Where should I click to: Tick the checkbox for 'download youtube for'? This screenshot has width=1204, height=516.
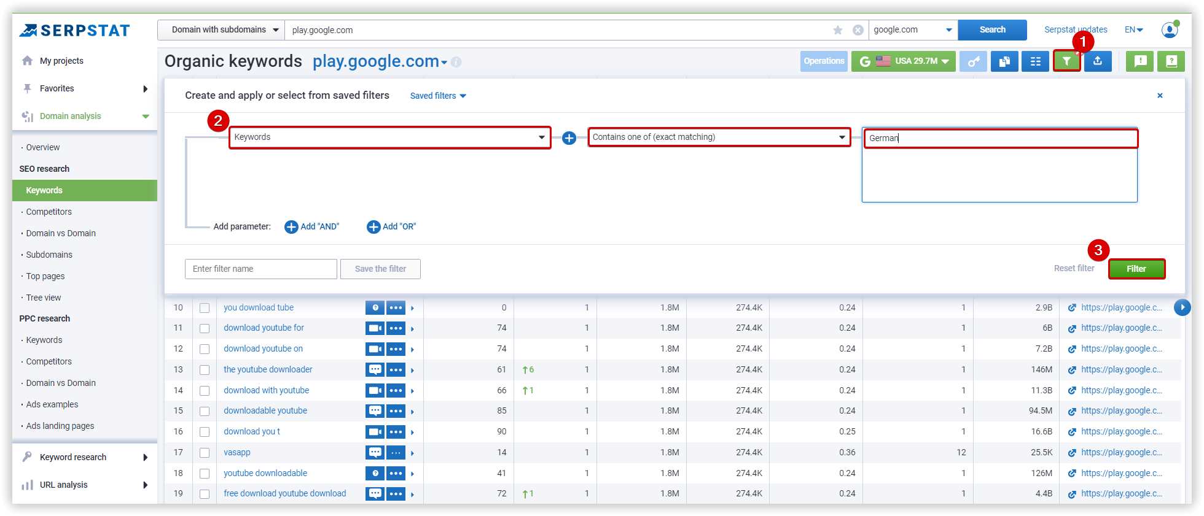point(205,329)
